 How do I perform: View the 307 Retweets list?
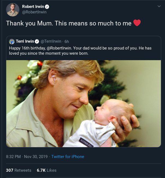pos(19,170)
